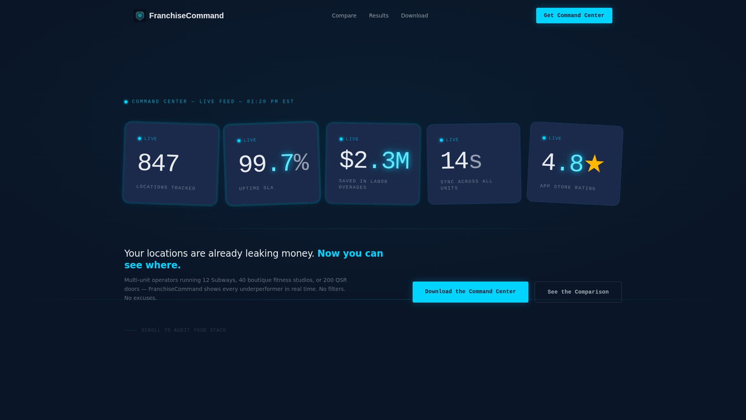Screen dimensions: 746x420
Task: Click the FranchiseCommand brand name
Action: (x=186, y=16)
